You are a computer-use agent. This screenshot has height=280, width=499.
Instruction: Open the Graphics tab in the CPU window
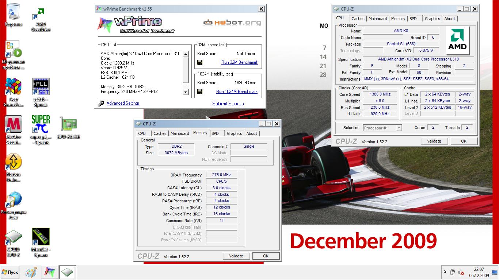coord(433,19)
